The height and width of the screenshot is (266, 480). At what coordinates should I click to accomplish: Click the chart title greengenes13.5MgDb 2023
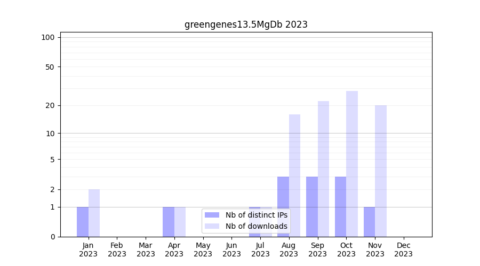point(246,24)
